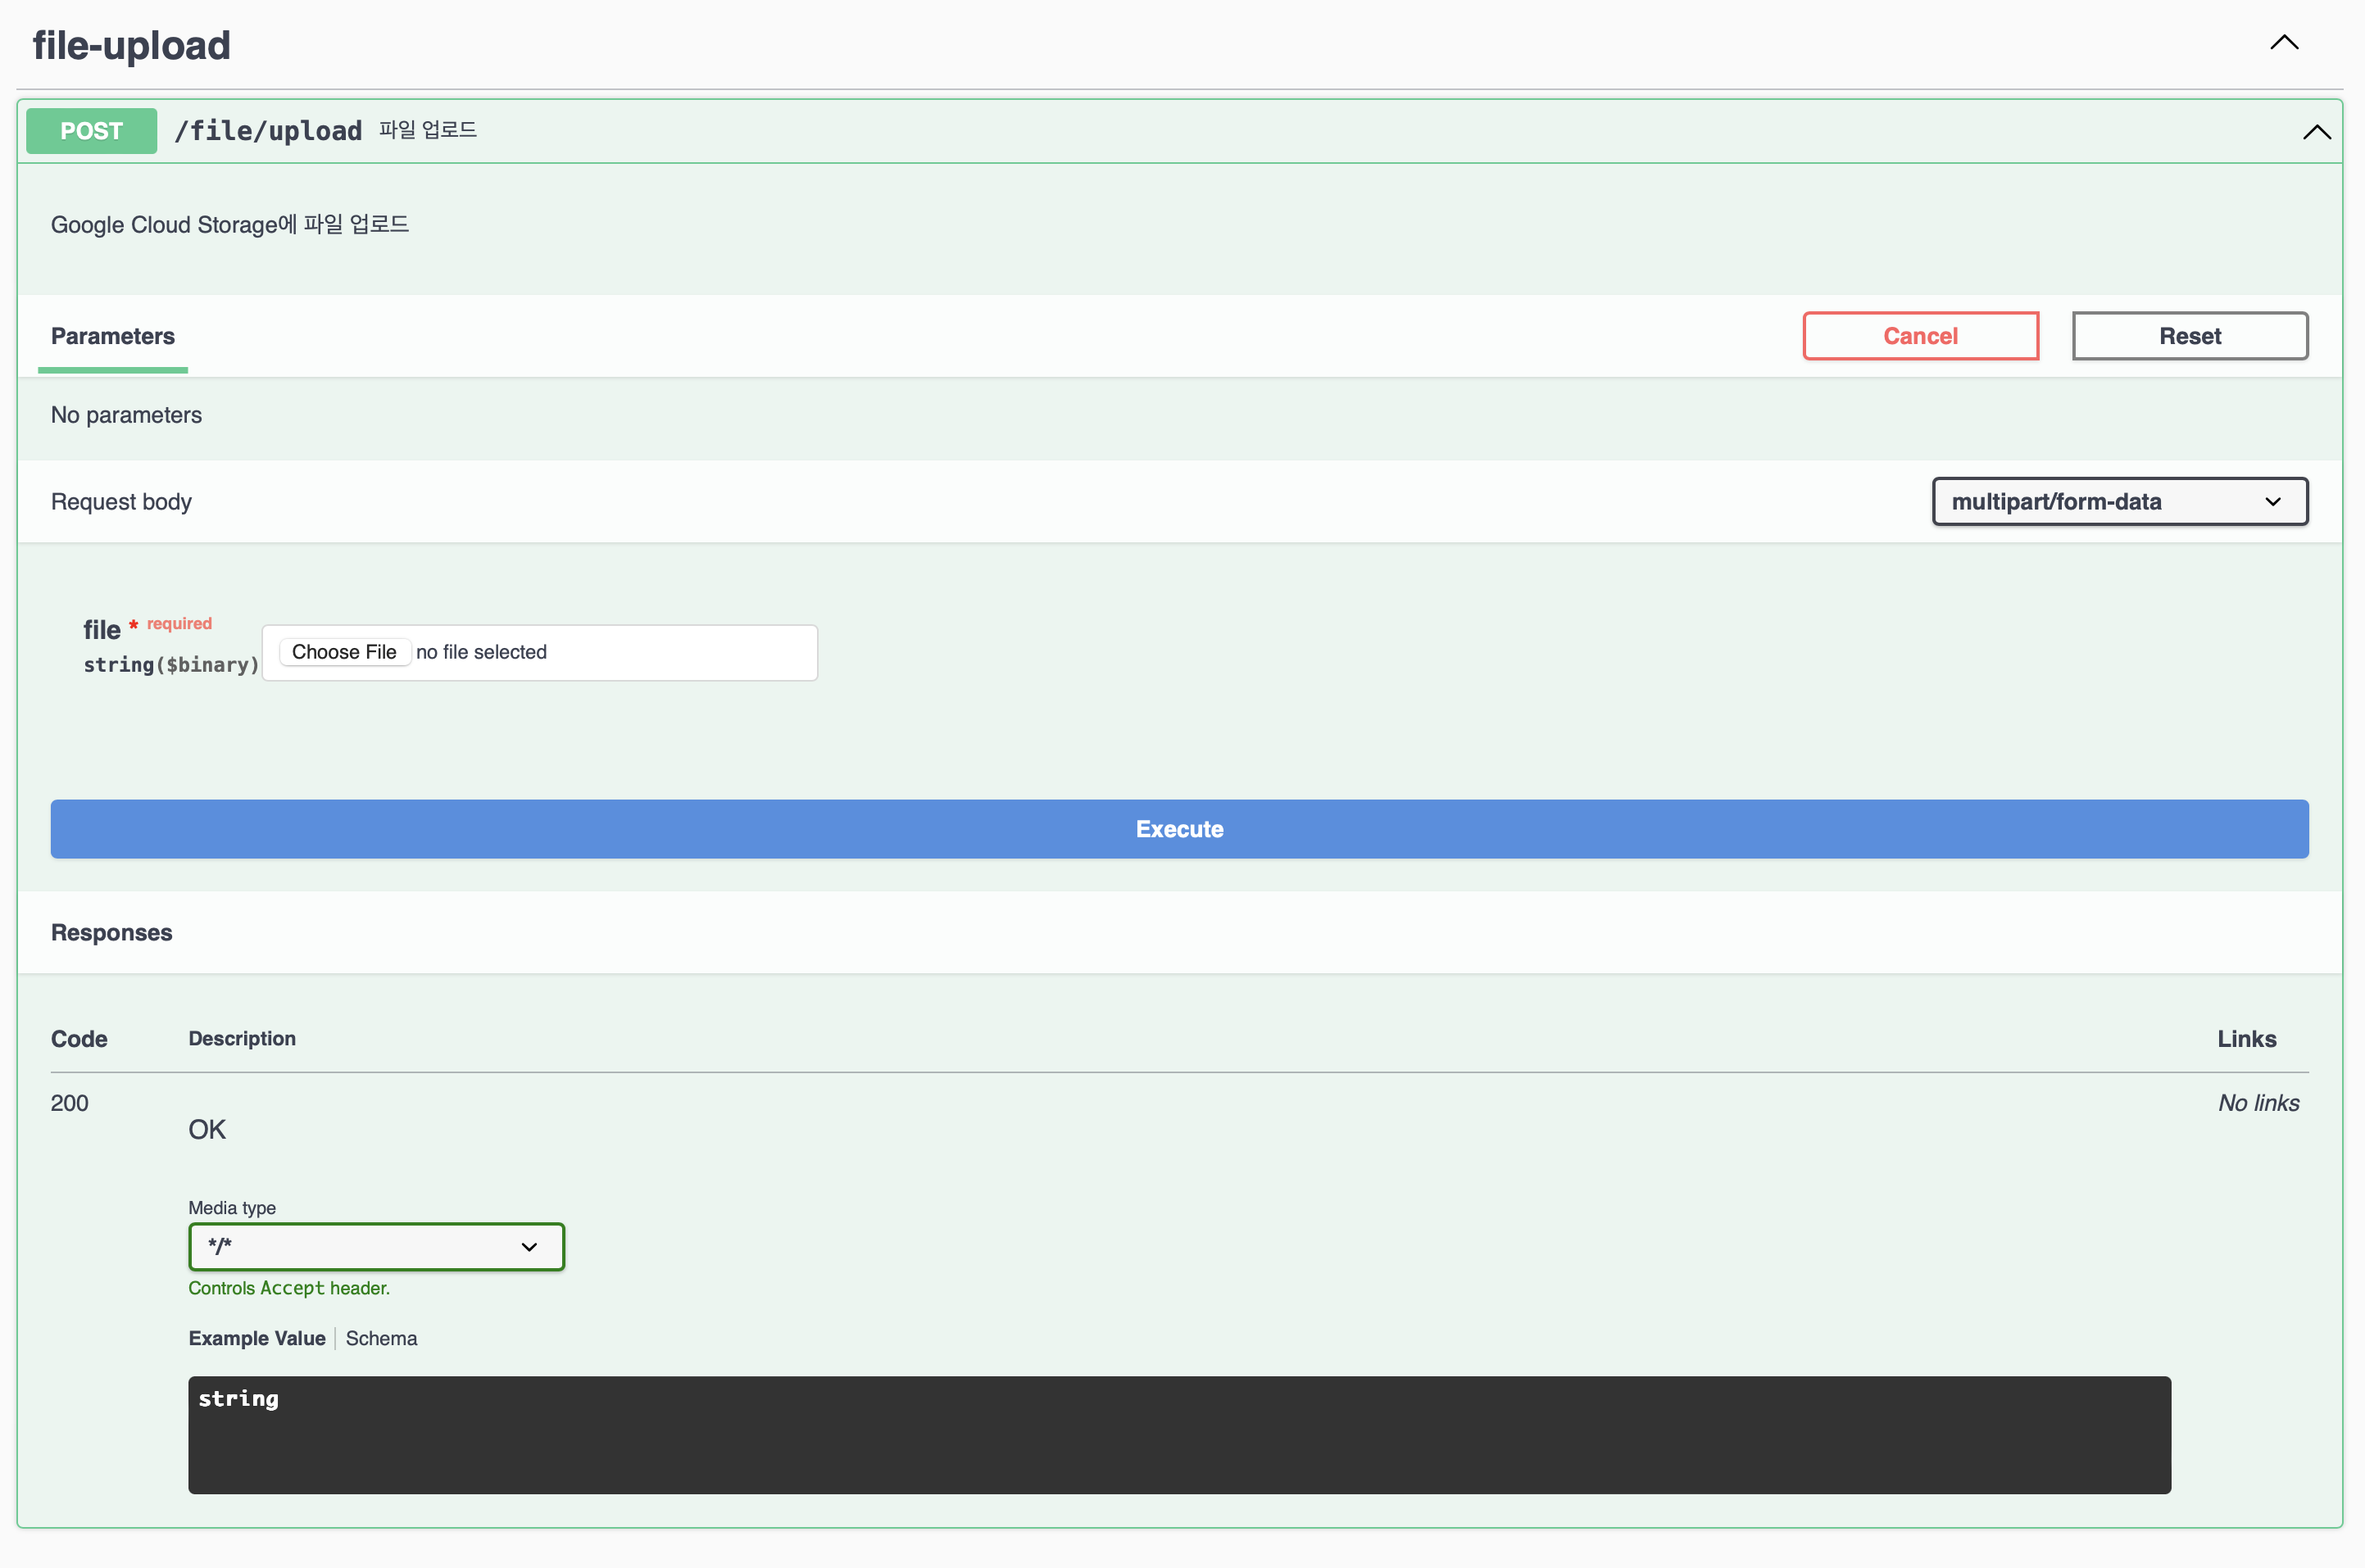This screenshot has width=2365, height=1568.
Task: Click the Request body label
Action: click(121, 502)
